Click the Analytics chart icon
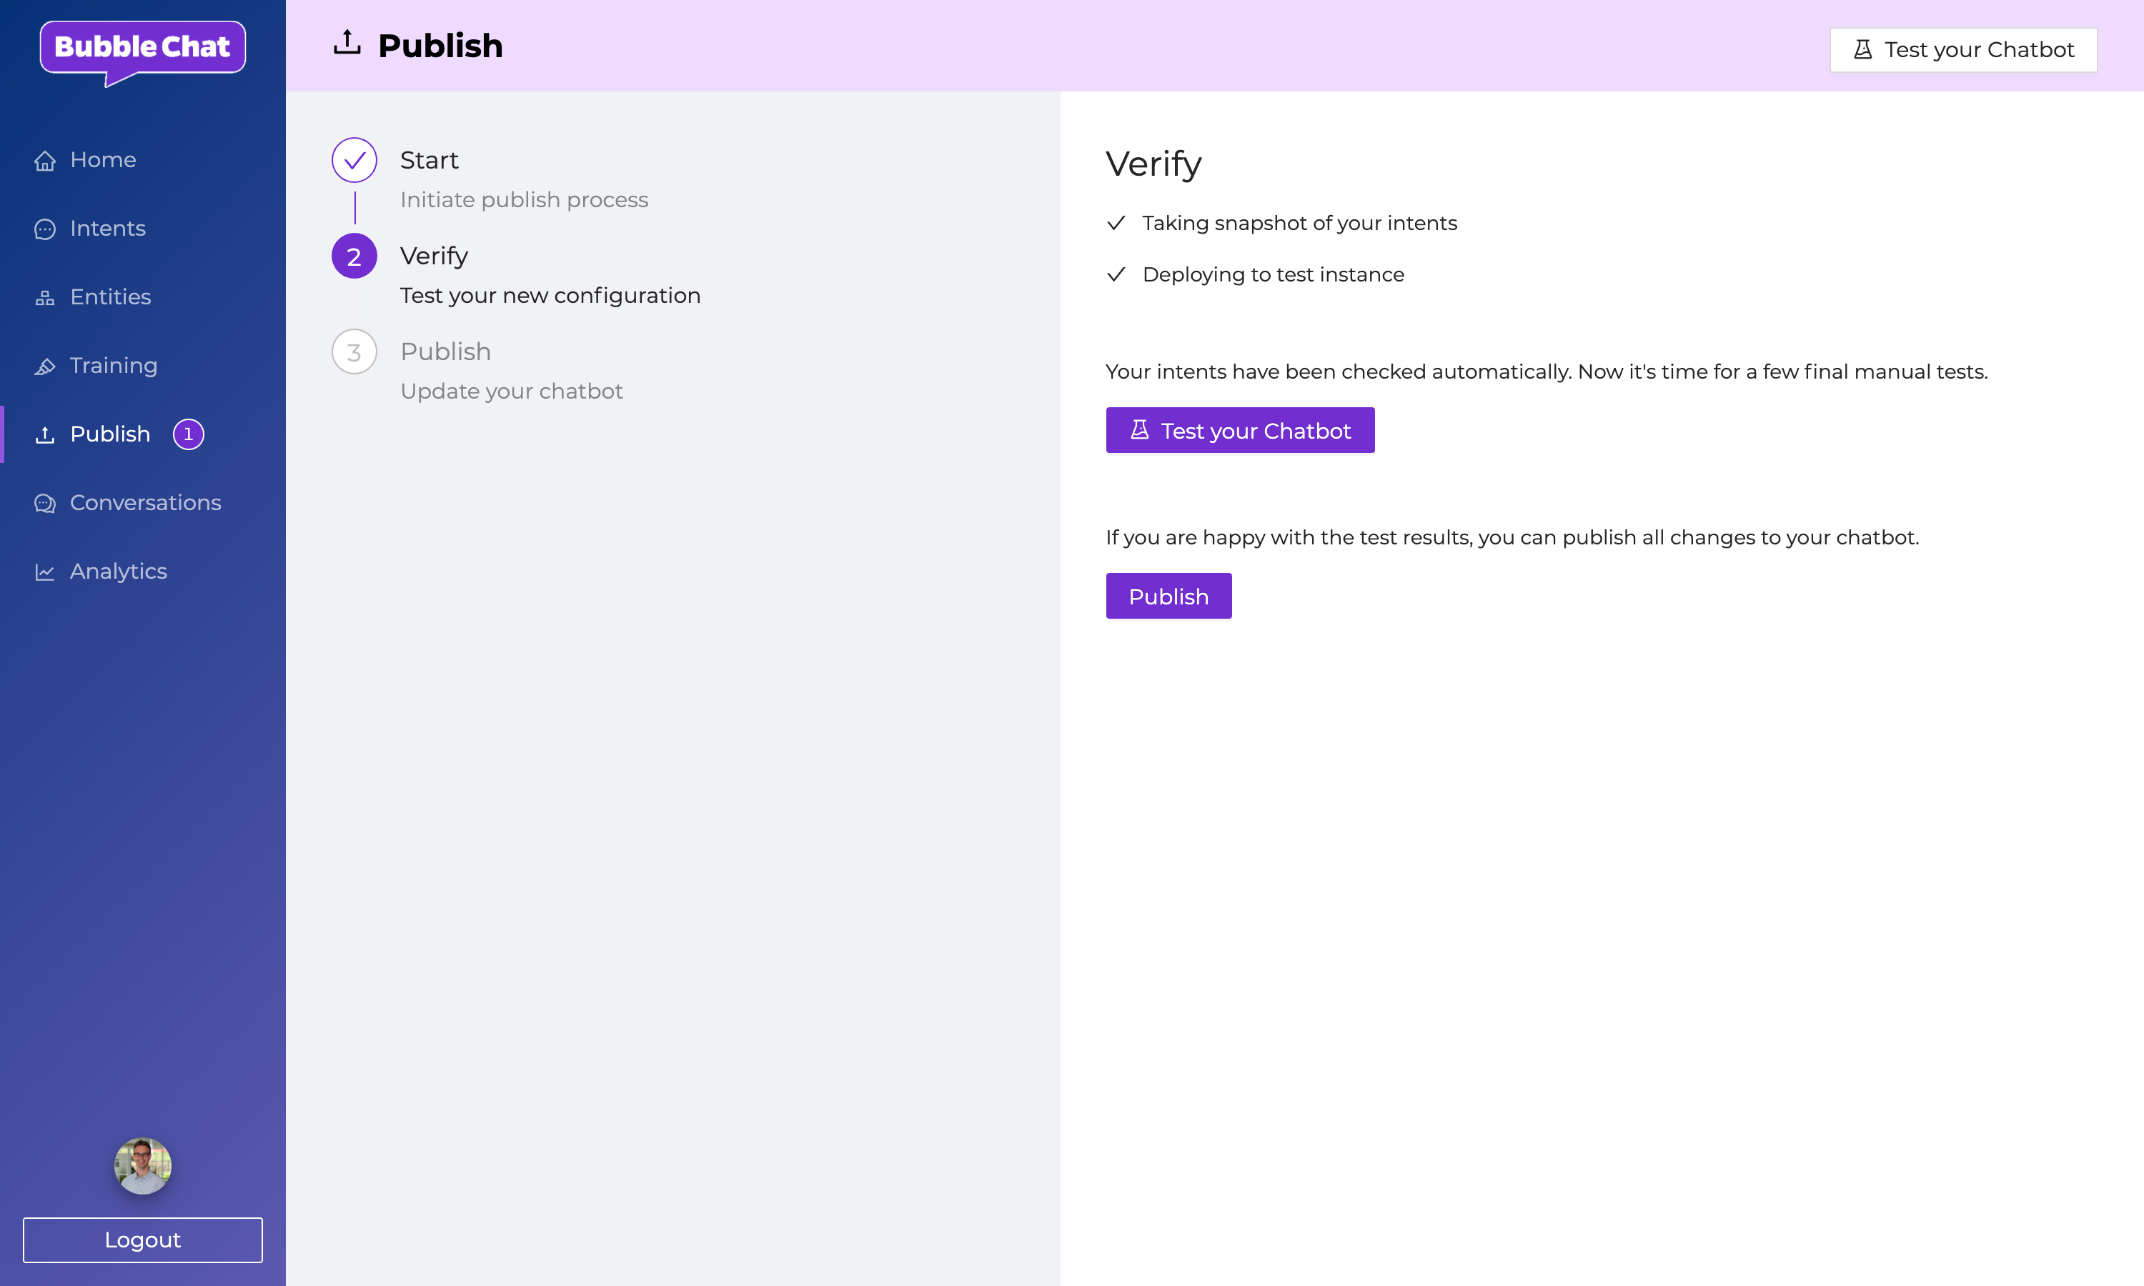Screen dimensions: 2144x1286 coord(45,572)
